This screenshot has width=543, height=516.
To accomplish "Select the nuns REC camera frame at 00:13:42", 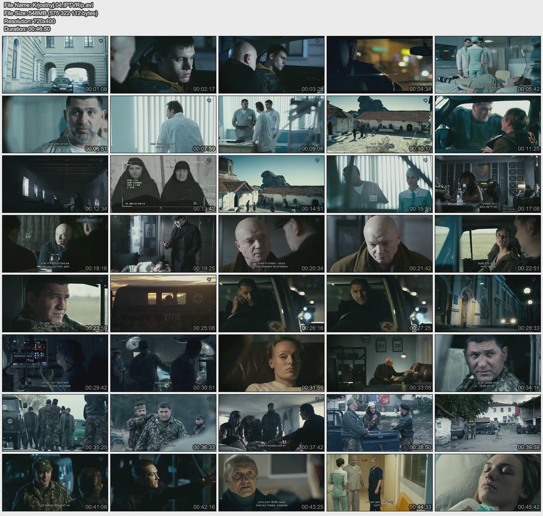I will (x=163, y=184).
